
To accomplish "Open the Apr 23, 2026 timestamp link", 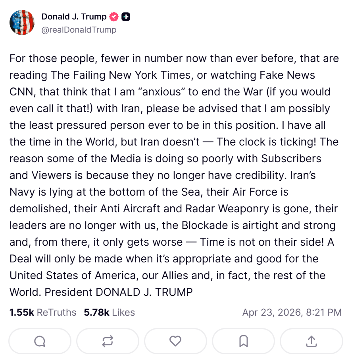I will [x=292, y=312].
